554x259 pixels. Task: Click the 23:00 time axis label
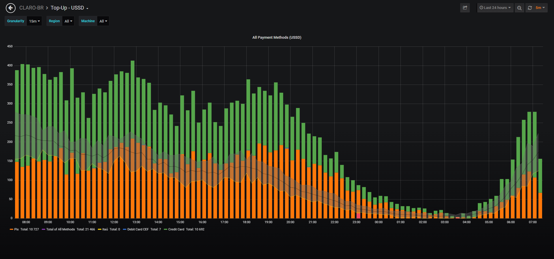[356, 222]
